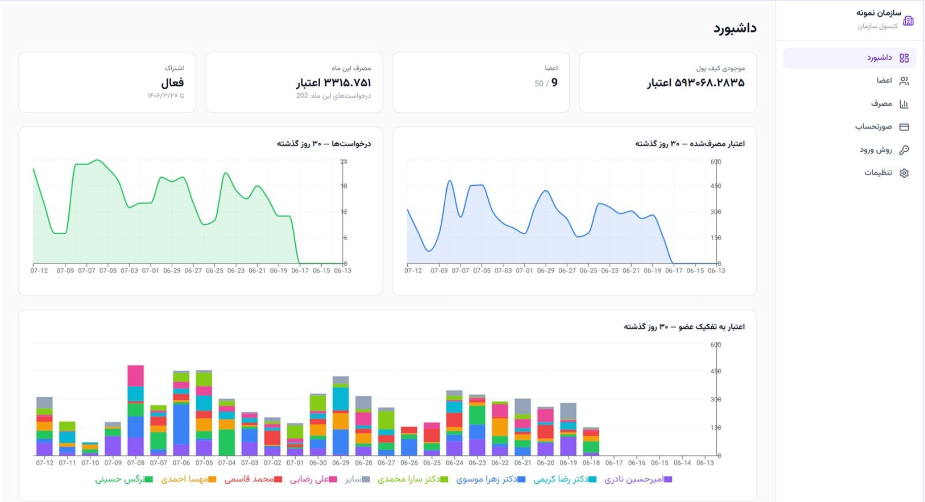Toggle دکتر رضا کریمی cyan legend series
925x502 pixels.
[x=565, y=479]
